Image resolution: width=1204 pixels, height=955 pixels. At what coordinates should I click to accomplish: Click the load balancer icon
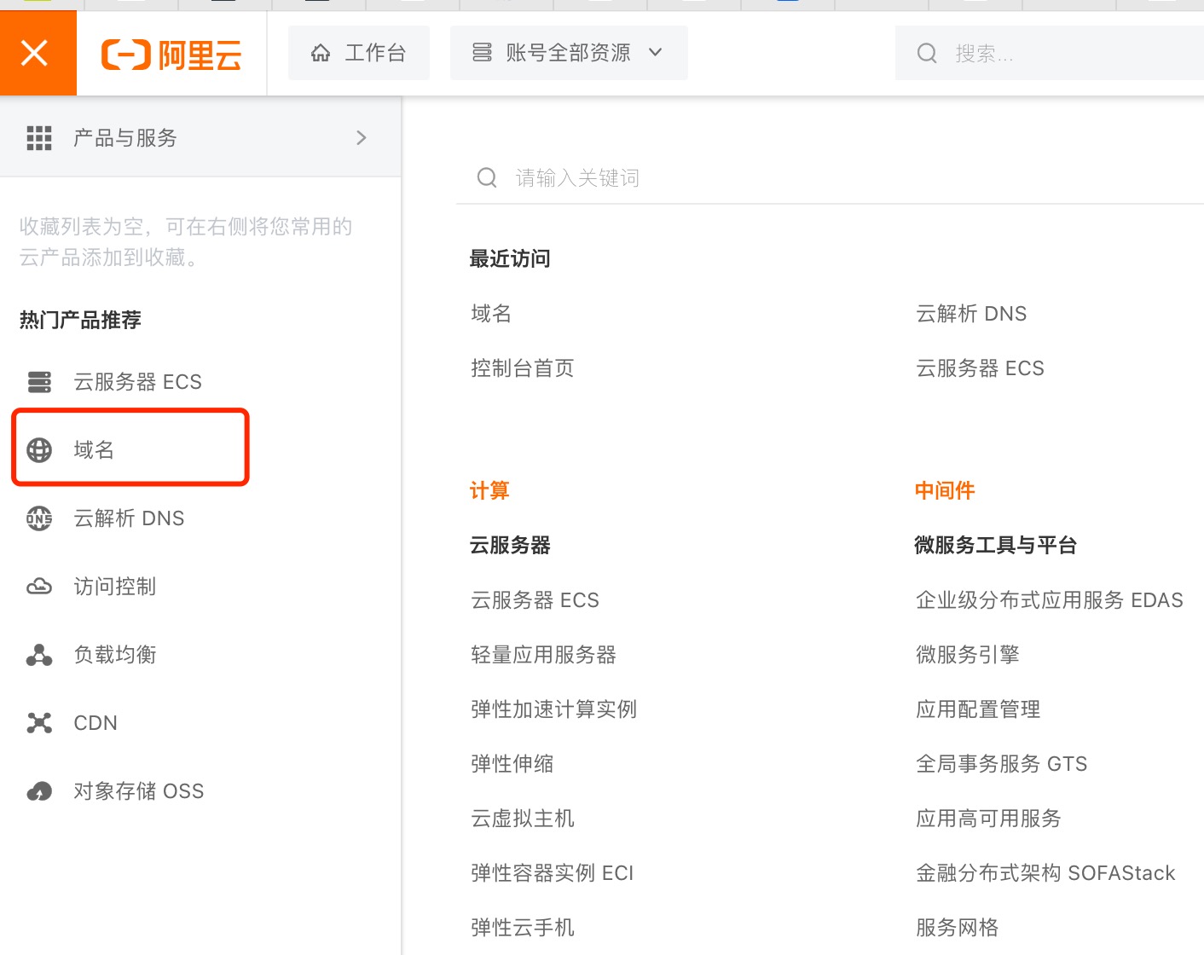click(x=39, y=655)
